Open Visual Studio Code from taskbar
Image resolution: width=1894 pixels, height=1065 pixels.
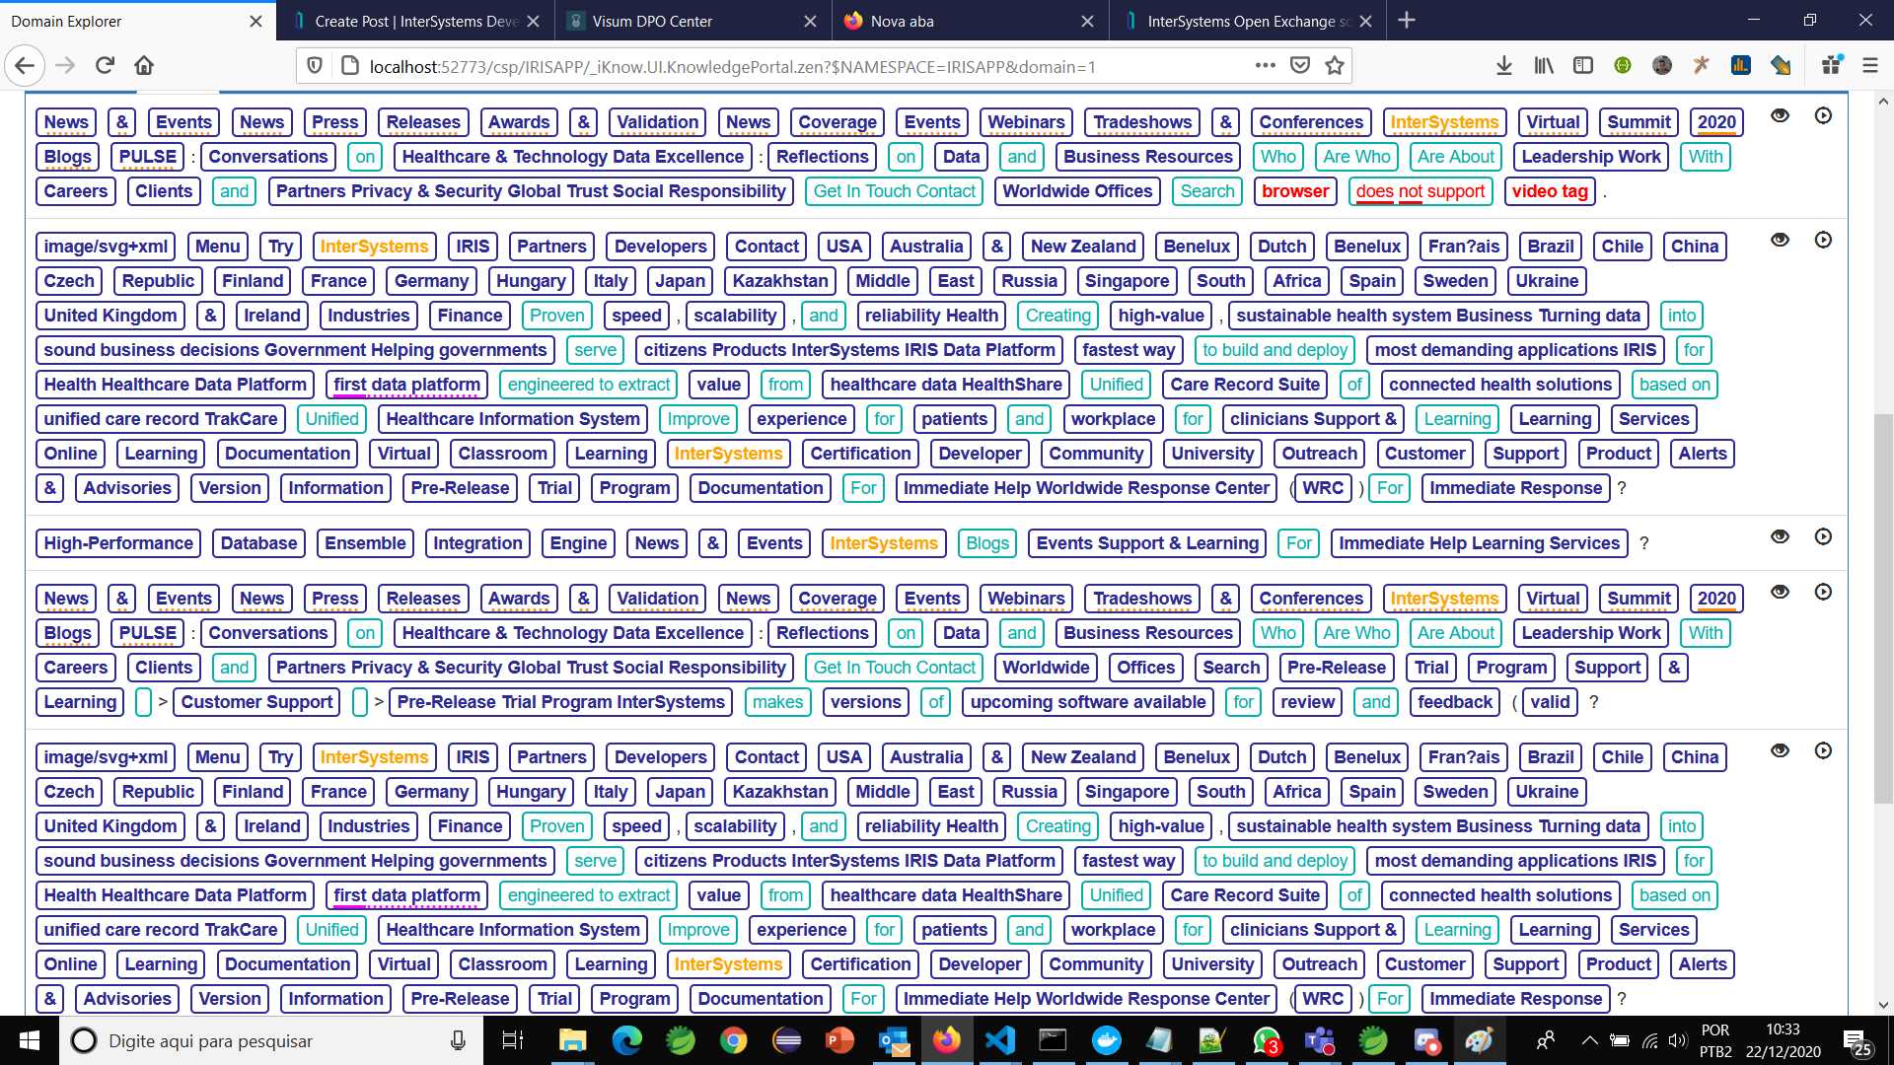pyautogui.click(x=999, y=1040)
